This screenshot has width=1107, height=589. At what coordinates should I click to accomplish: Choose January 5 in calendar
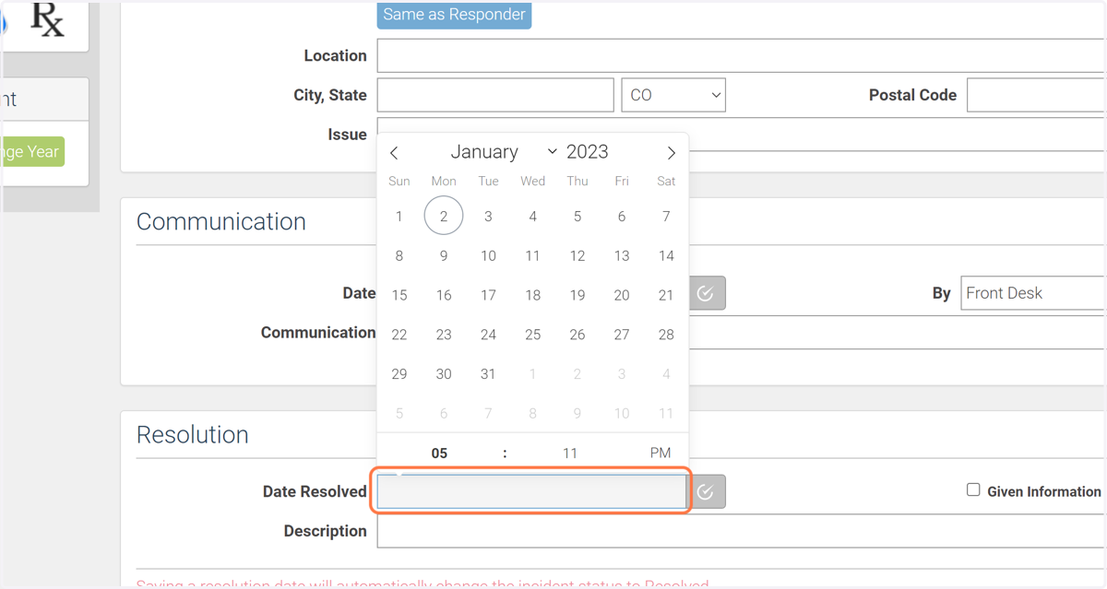pos(577,217)
